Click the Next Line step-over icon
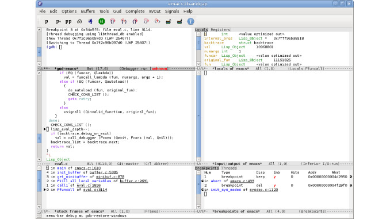This screenshot has height=219, width=390. coord(113,21)
